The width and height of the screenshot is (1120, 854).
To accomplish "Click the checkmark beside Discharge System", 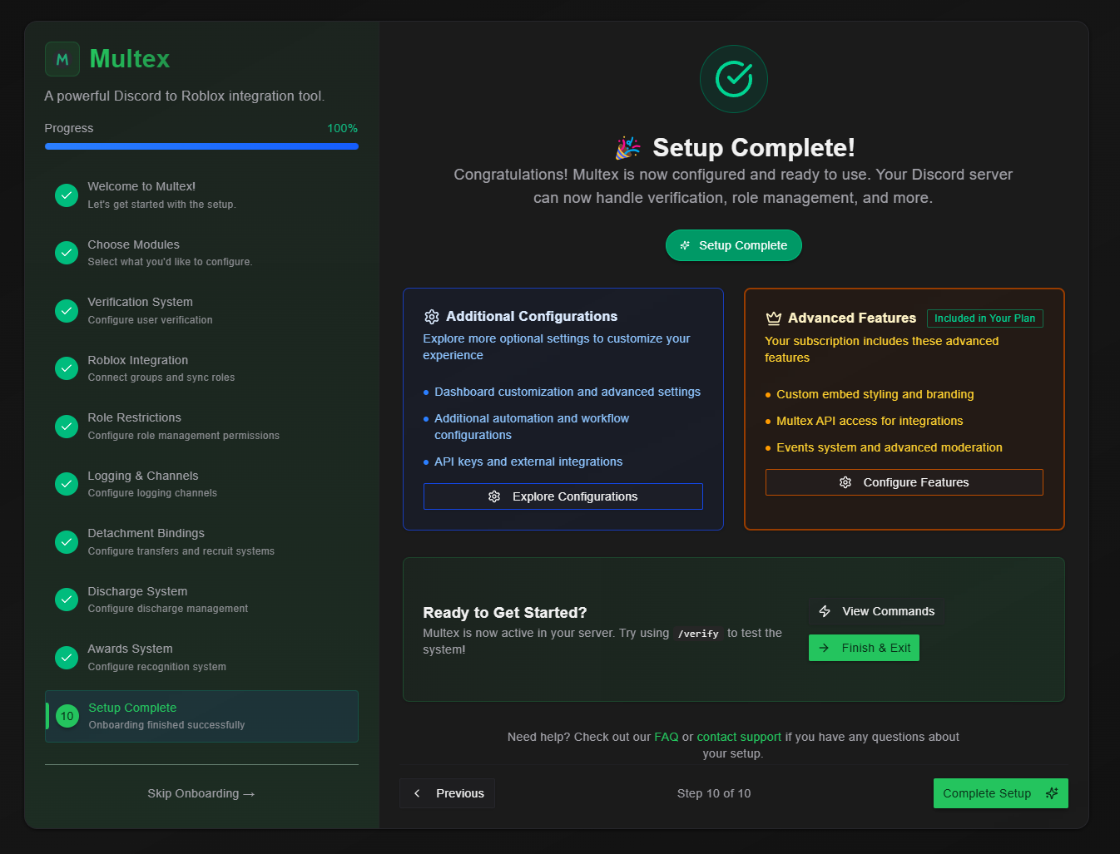I will [67, 600].
